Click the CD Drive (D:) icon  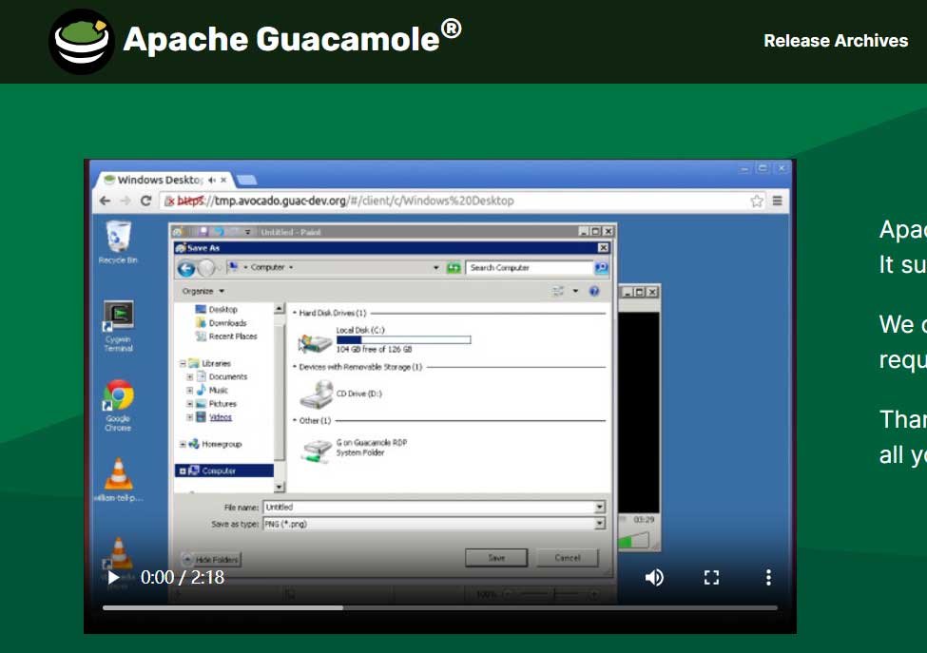tap(321, 392)
